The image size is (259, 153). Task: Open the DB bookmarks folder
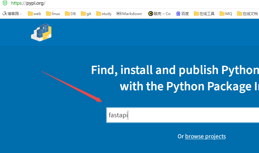click(70, 14)
